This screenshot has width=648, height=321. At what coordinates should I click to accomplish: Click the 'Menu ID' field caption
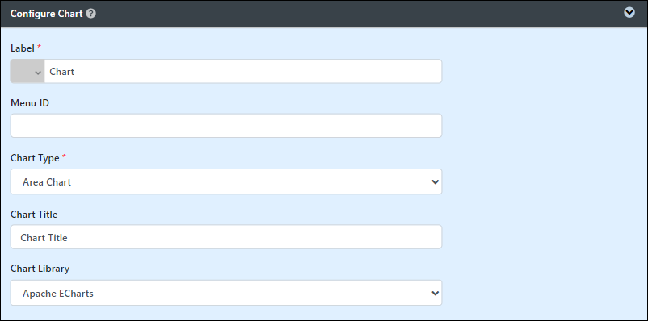coord(30,103)
